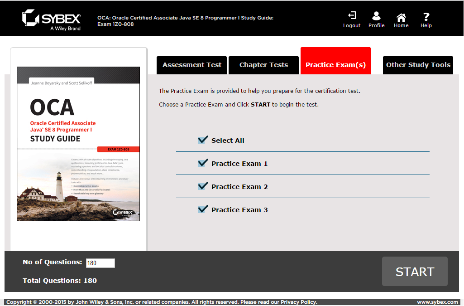The image size is (464, 306).
Task: Toggle Practice Exam 2 checkbox
Action: [203, 186]
